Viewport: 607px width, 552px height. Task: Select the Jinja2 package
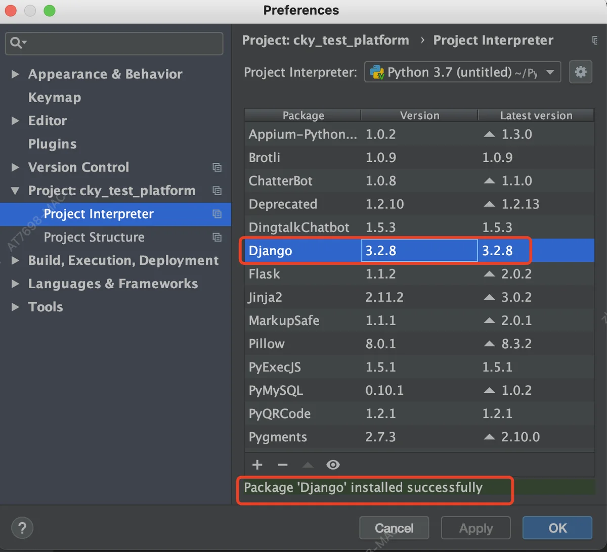pyautogui.click(x=266, y=297)
